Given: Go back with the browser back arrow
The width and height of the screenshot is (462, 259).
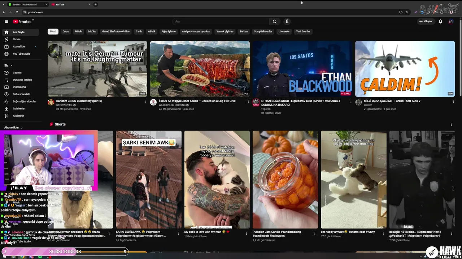Looking at the screenshot, I should click(x=4, y=12).
